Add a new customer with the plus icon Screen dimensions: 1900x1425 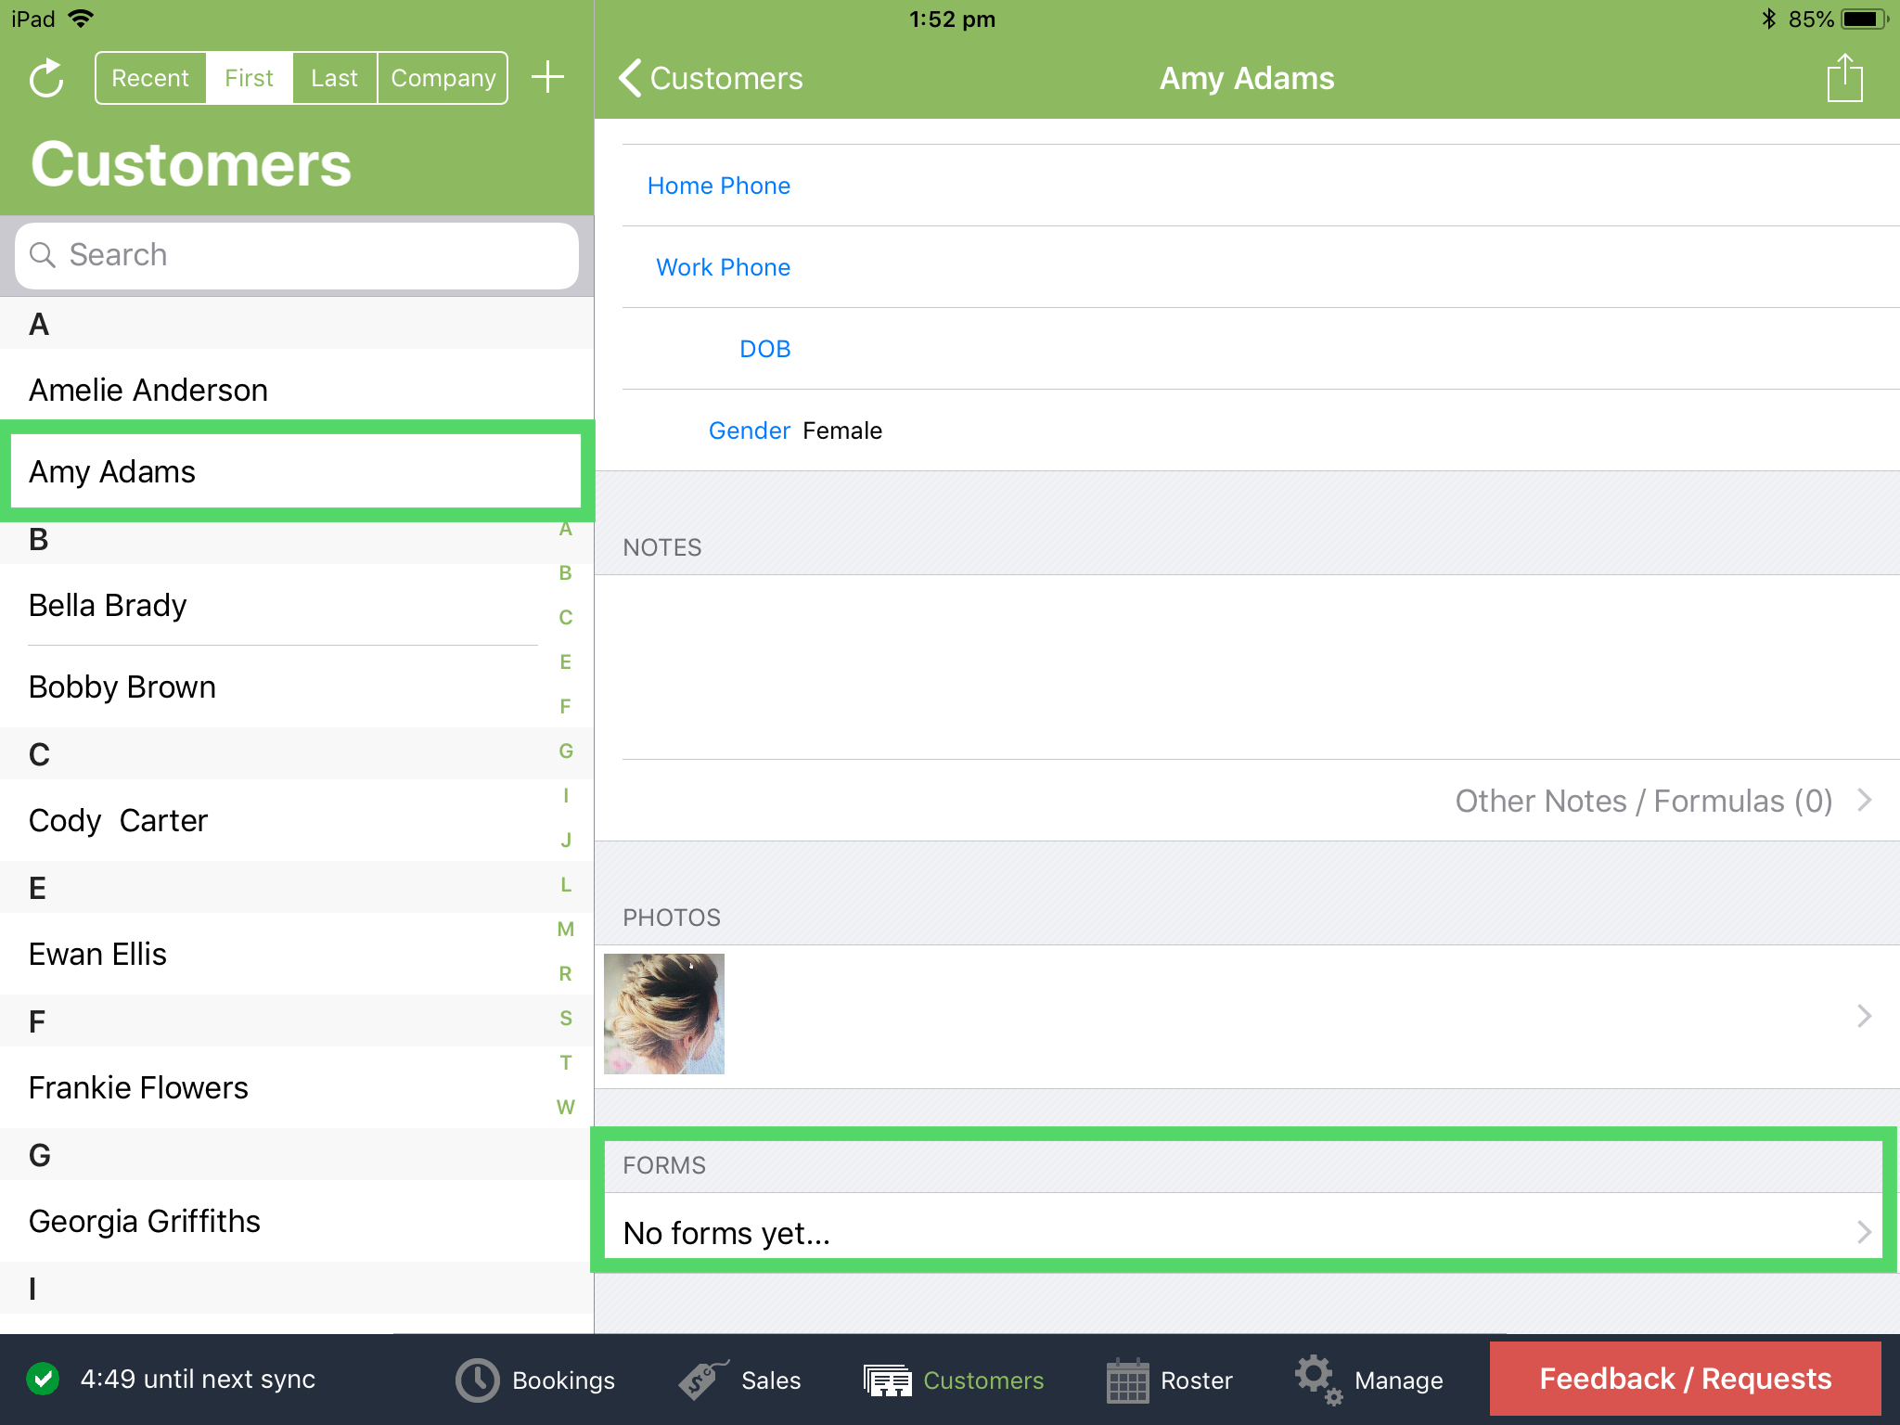tap(547, 77)
